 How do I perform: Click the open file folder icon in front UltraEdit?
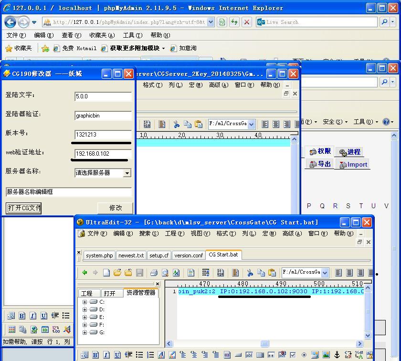click(117, 273)
